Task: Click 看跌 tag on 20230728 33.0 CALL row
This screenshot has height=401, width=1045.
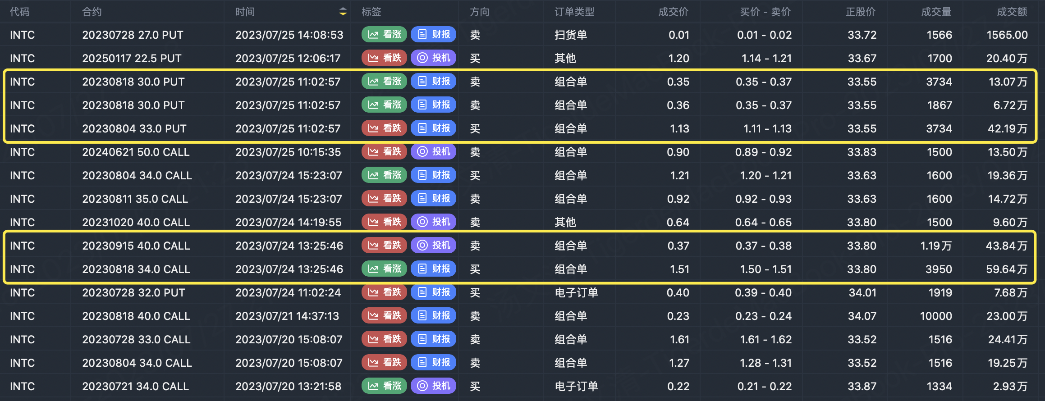Action: (x=385, y=339)
